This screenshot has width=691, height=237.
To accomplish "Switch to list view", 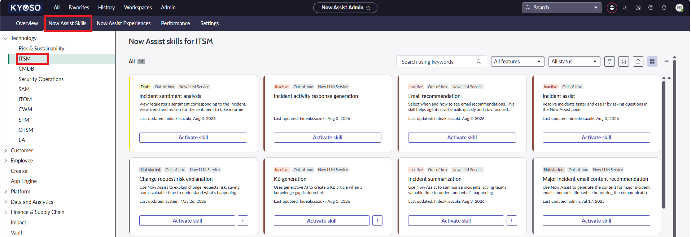I will [666, 62].
